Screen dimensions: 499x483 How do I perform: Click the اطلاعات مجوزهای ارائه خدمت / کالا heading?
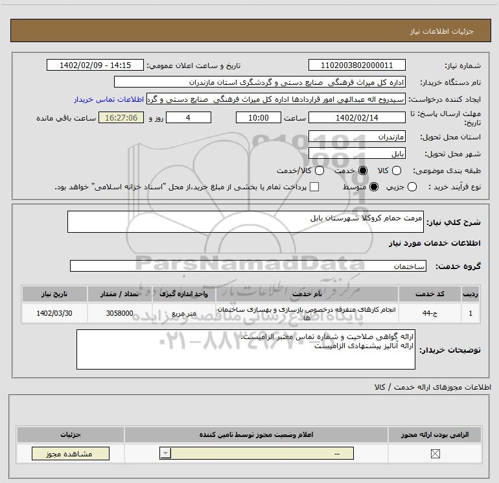click(x=432, y=387)
